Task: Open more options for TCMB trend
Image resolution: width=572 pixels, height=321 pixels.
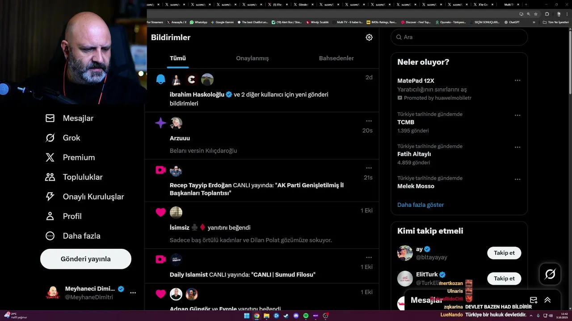Action: [517, 115]
